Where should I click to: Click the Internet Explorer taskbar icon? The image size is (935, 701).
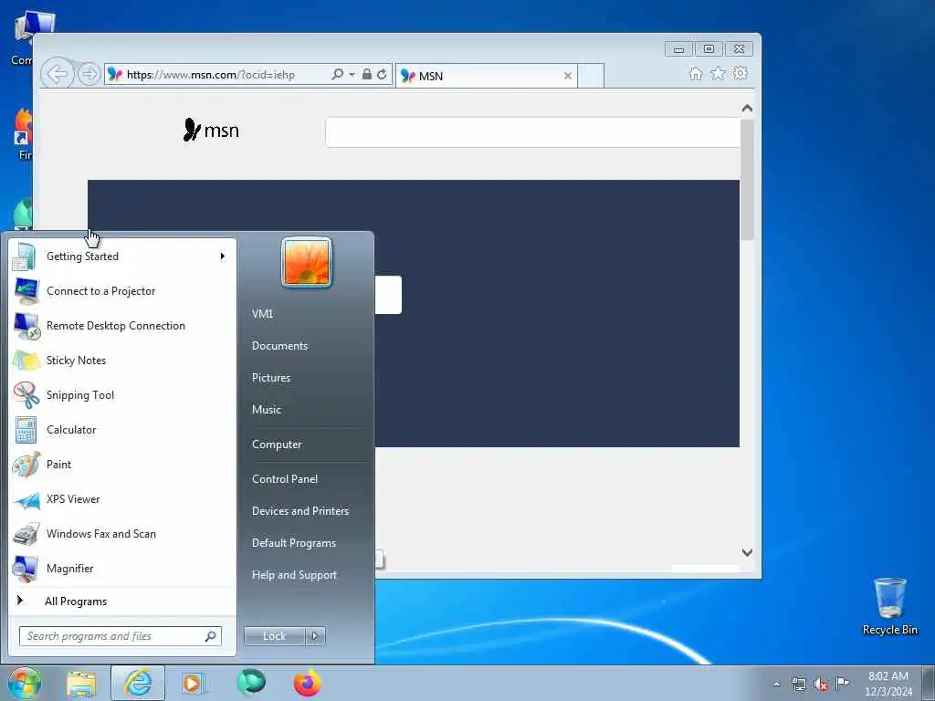(138, 683)
